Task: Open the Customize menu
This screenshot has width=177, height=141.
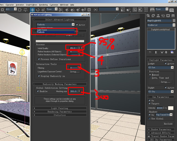Action: pyautogui.click(x=54, y=5)
